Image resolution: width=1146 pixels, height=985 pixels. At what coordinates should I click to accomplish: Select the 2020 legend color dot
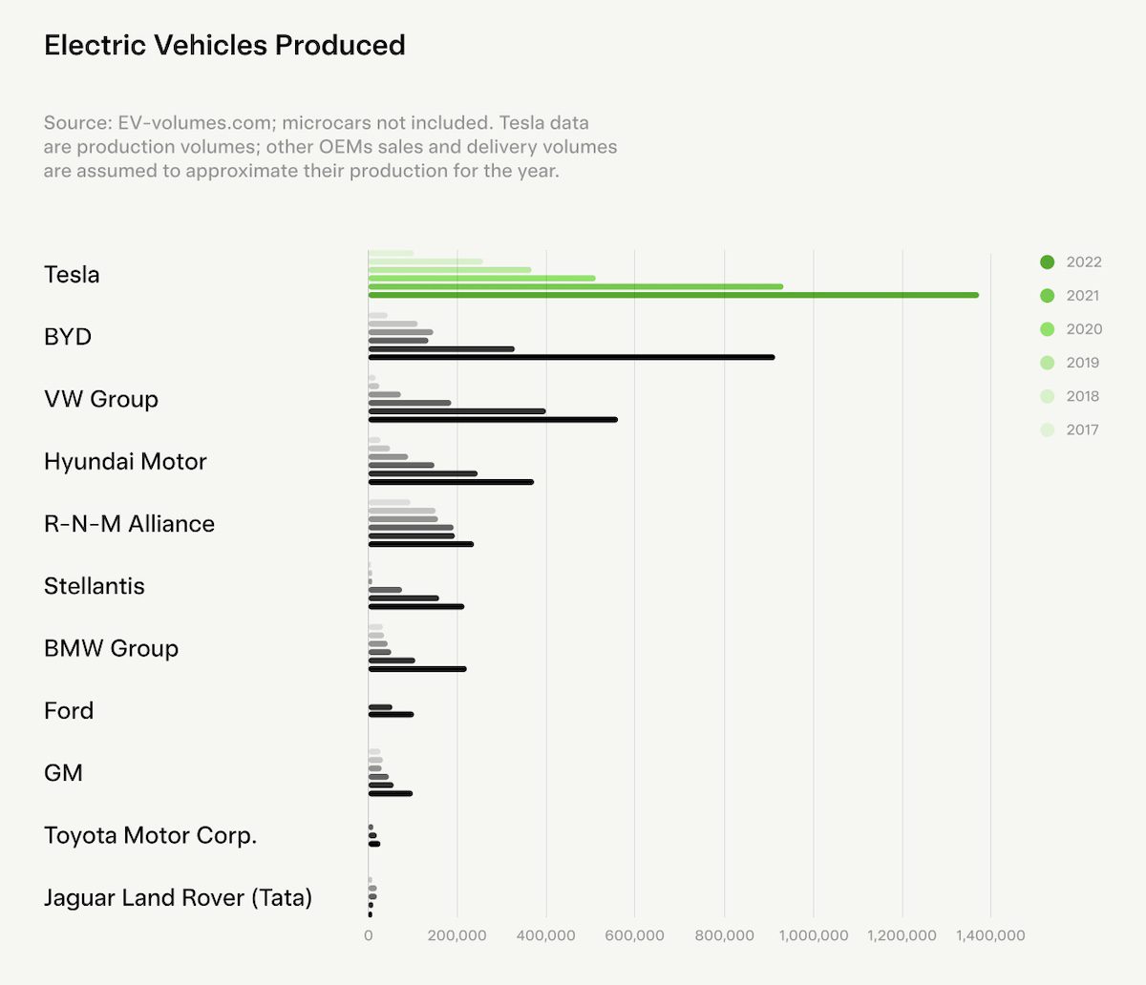click(x=1048, y=328)
